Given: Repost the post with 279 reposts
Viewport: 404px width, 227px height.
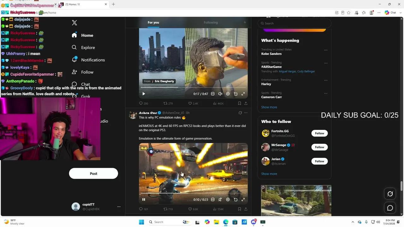Looking at the screenshot, I should pos(168,103).
